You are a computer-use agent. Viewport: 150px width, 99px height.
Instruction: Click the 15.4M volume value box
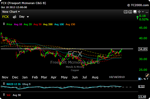coord(142,97)
